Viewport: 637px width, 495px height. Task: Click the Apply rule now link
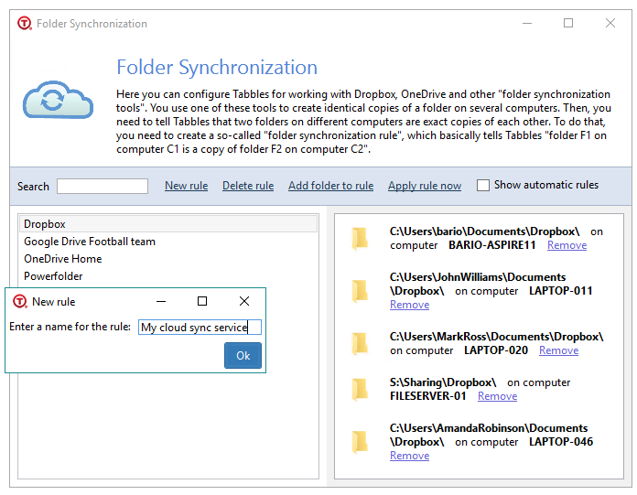425,186
